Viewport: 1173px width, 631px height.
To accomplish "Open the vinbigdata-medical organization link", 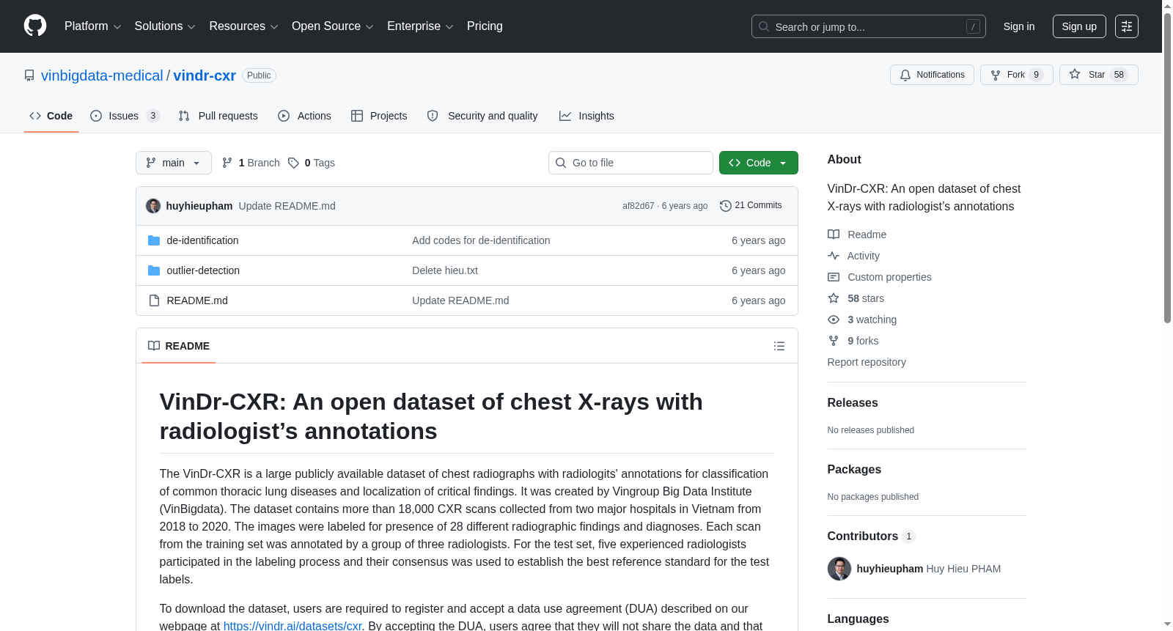I will pyautogui.click(x=102, y=75).
